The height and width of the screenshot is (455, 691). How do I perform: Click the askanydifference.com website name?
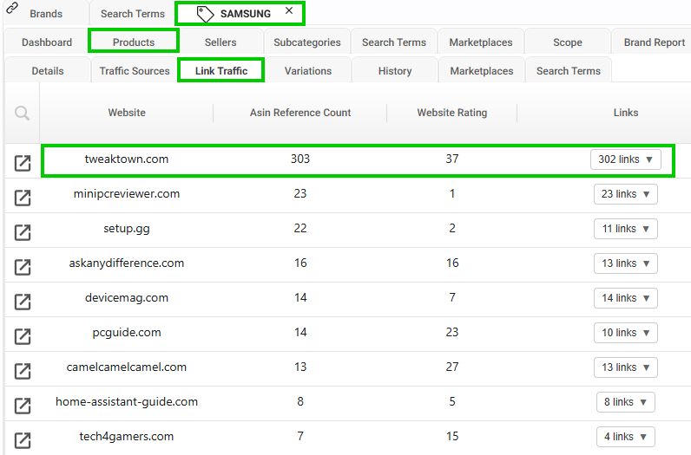127,263
